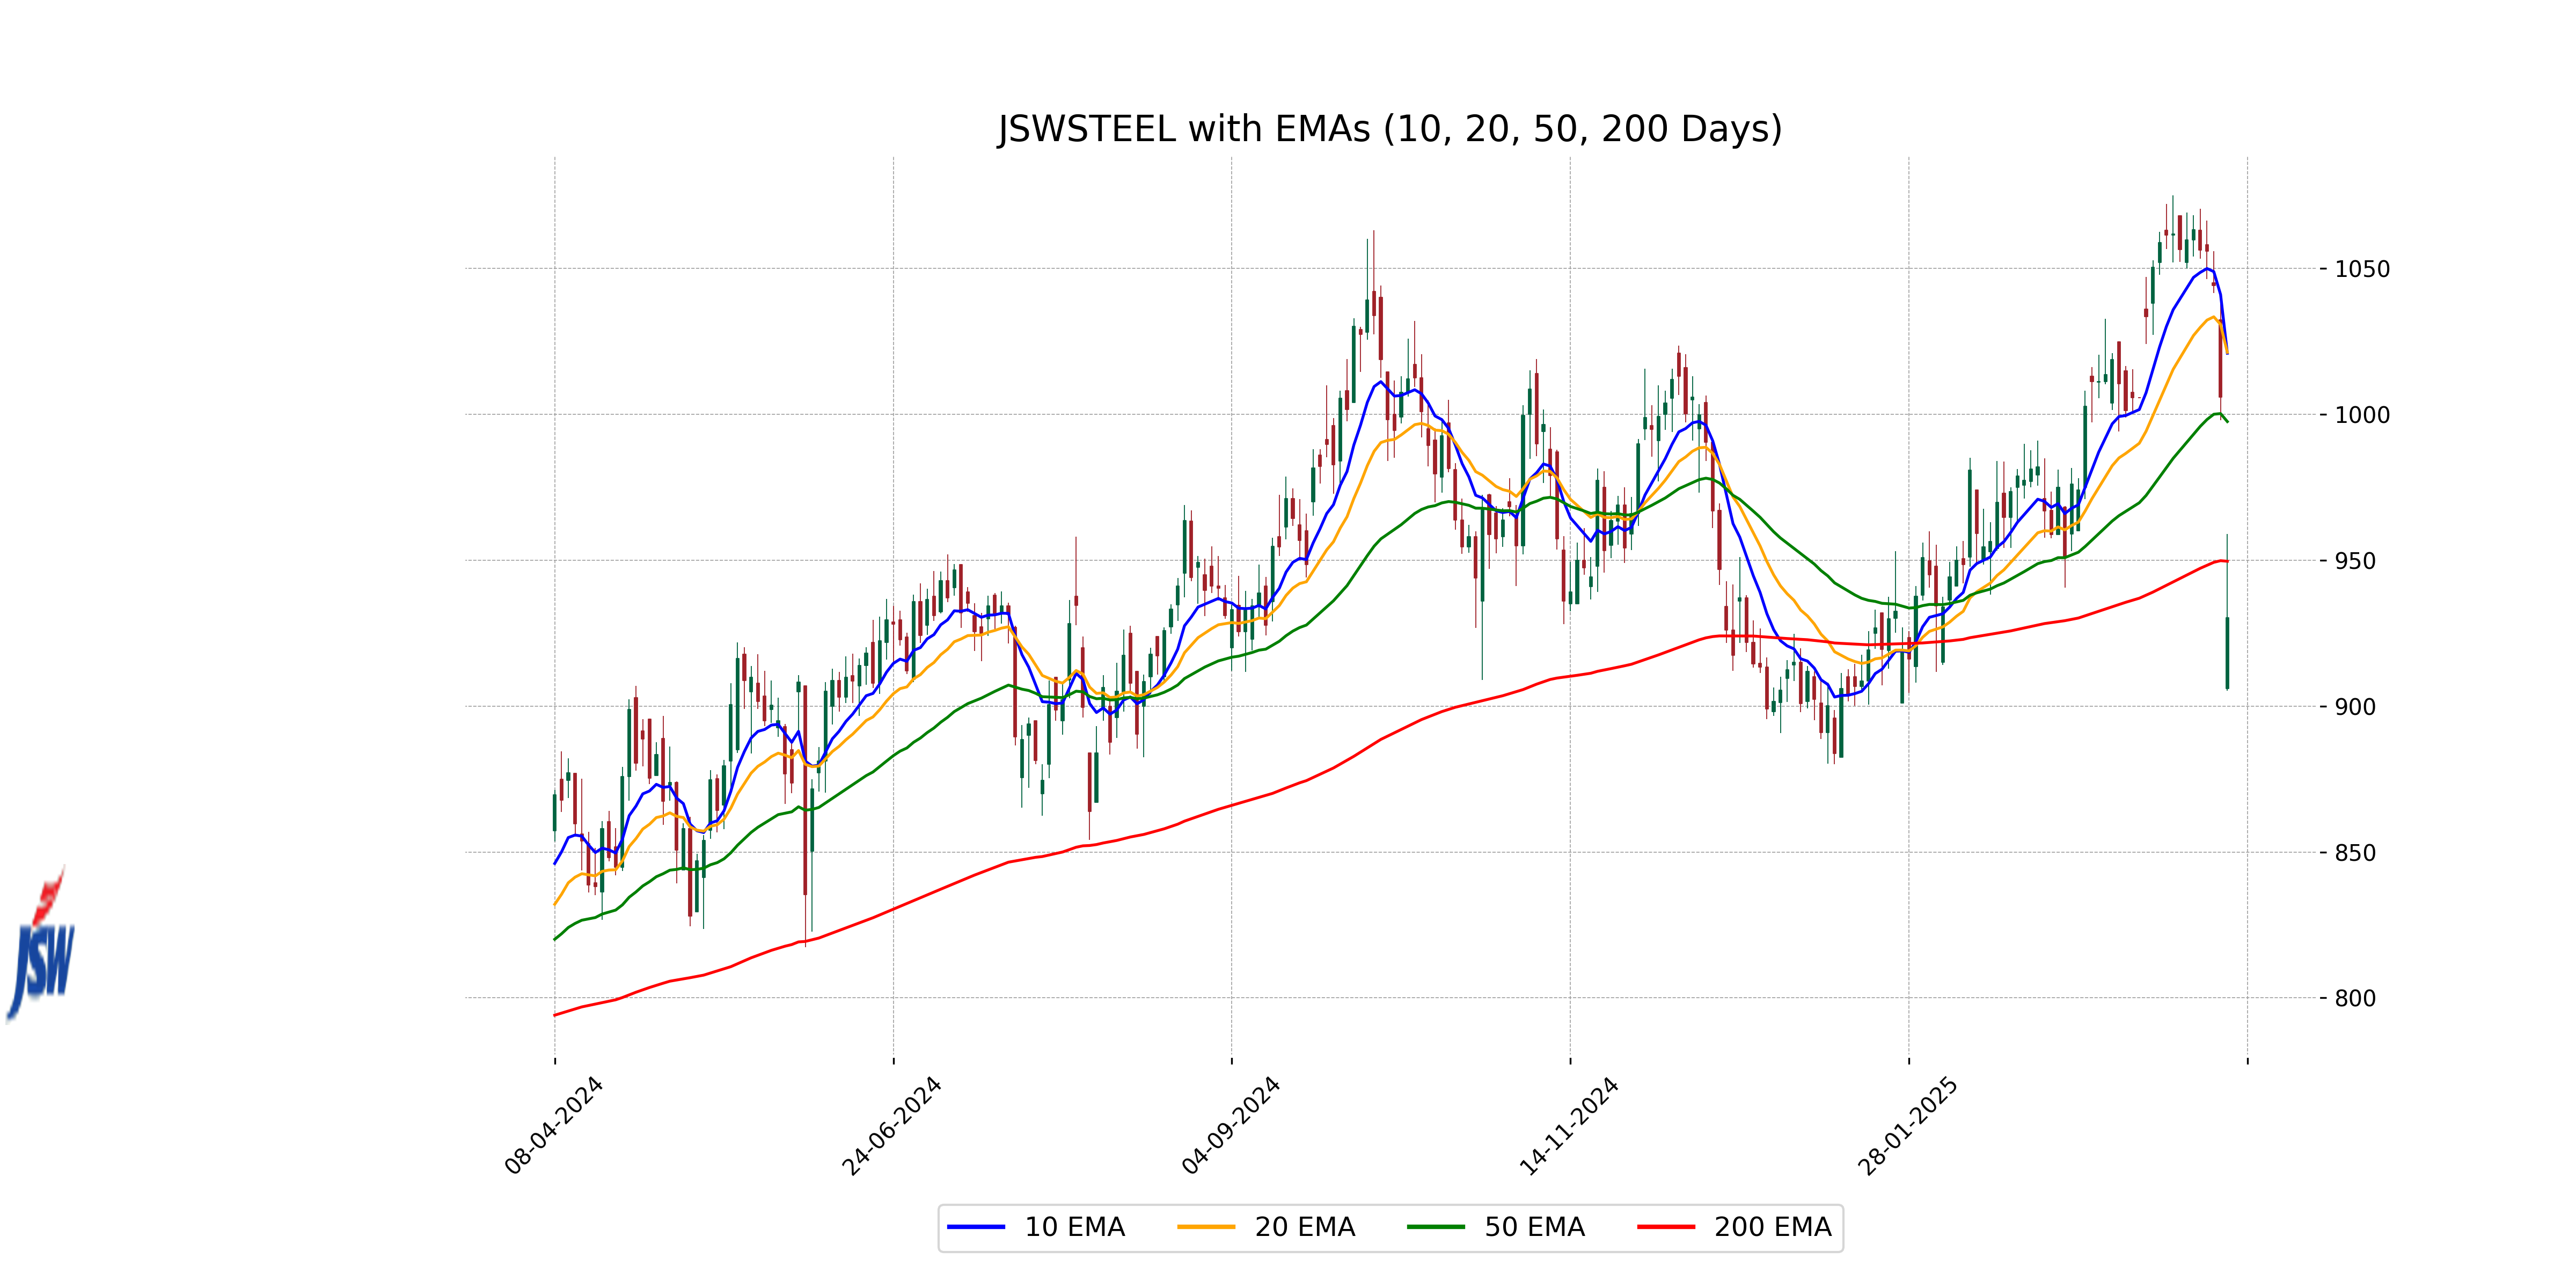Click the 200 EMA legend label
This screenshot has height=1288, width=2576.
coord(1772,1227)
